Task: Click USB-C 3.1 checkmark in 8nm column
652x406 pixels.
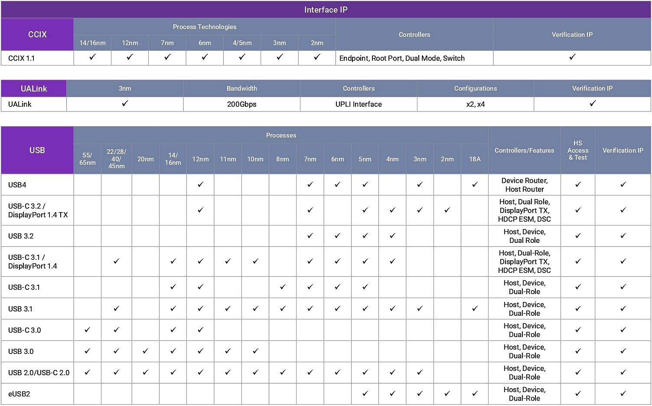Action: [283, 287]
